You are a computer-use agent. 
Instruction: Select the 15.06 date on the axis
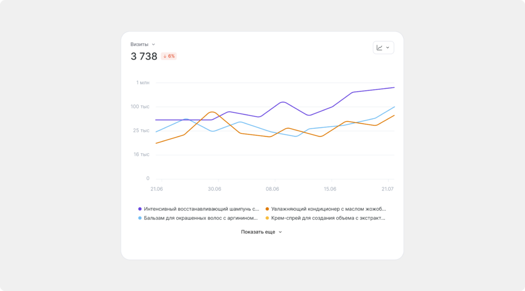click(330, 189)
